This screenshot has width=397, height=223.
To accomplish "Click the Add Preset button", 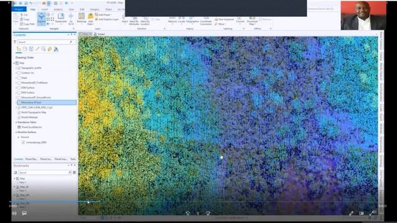I will [104, 15].
